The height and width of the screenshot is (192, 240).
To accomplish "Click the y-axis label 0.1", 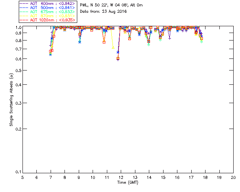I will pos(18,172).
